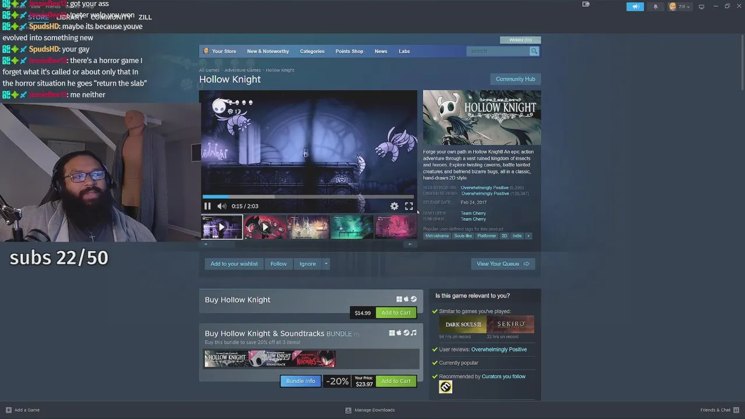Follow the Hollow Knight game
This screenshot has width=745, height=419.
coord(278,264)
